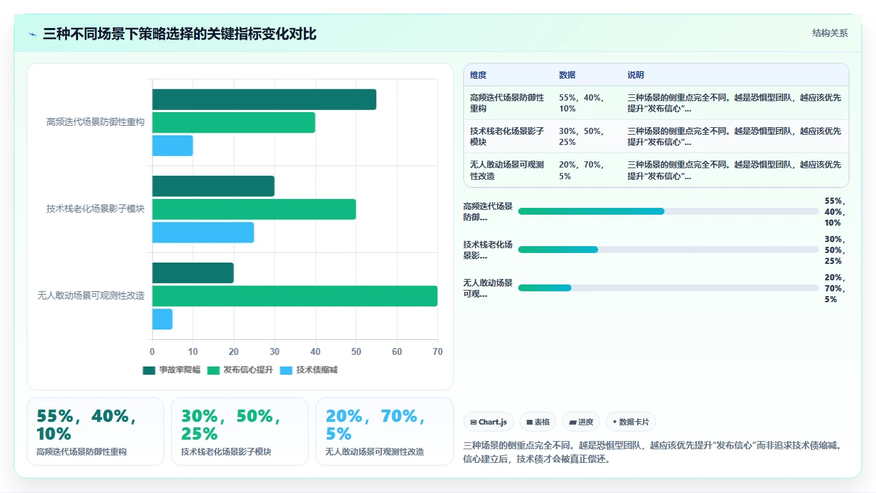
Task: Click the 发布信心提升 bar for 无人敢动场景
Action: tap(294, 296)
